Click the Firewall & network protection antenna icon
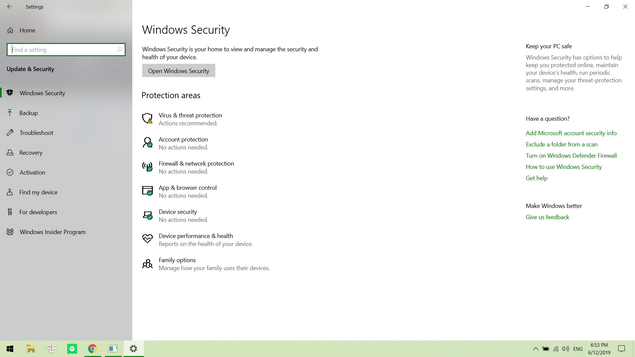The image size is (635, 357). [x=147, y=167]
